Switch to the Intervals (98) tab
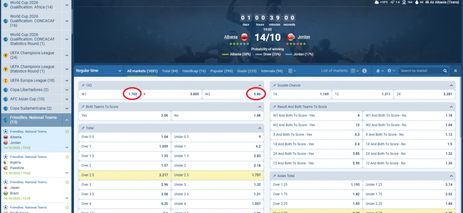The image size is (463, 213). pyautogui.click(x=272, y=71)
